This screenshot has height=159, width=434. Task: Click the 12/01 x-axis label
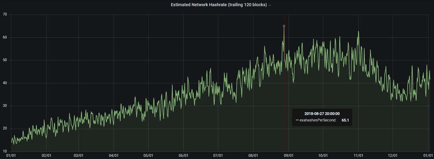click(x=393, y=156)
